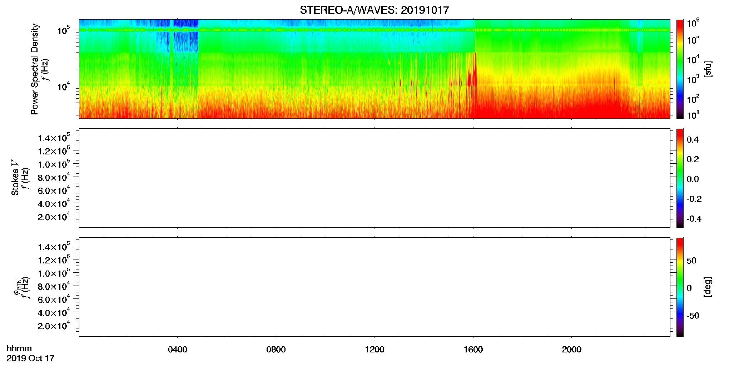Click the 0800 time tick label
749x386 pixels.
276,350
